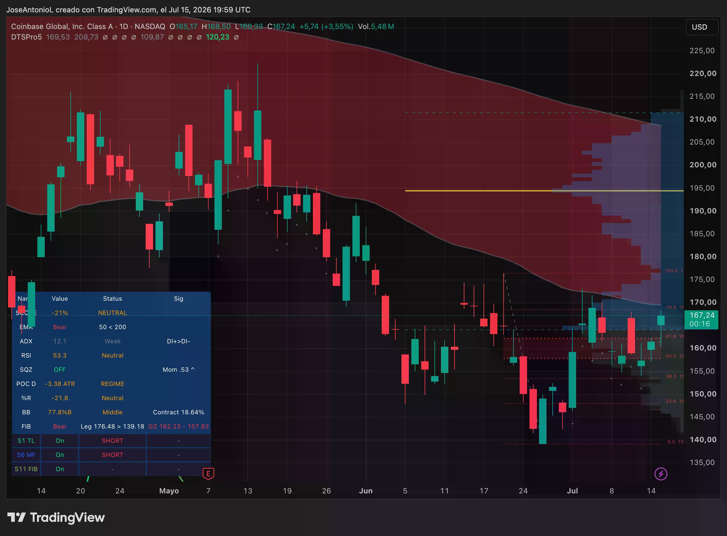This screenshot has height=536, width=727.
Task: Select the RSI value 53.3
Action: pos(60,356)
